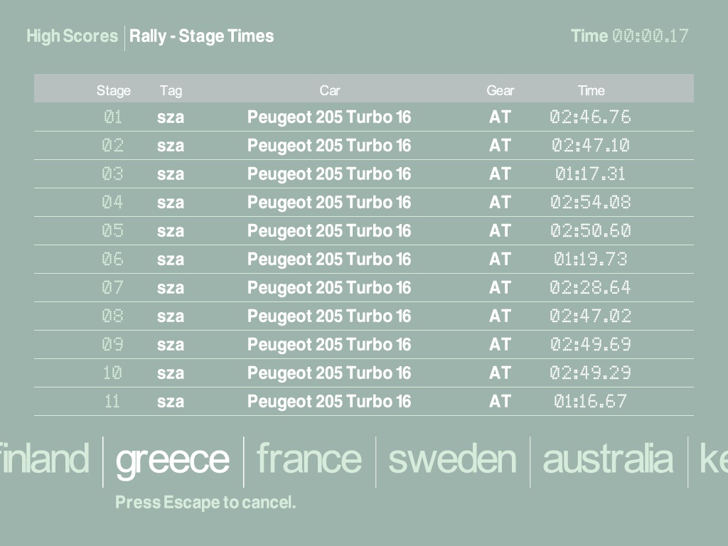Image resolution: width=728 pixels, height=546 pixels.
Task: Click the High Scores heading
Action: [x=72, y=36]
